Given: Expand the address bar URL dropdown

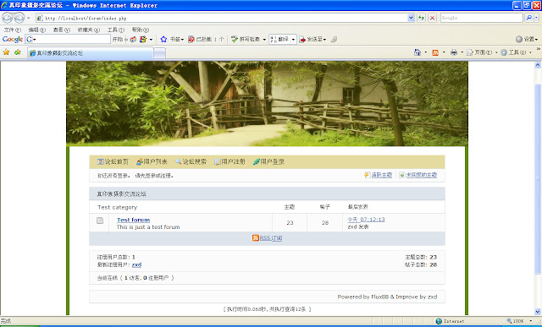Looking at the screenshot, I should [x=411, y=18].
